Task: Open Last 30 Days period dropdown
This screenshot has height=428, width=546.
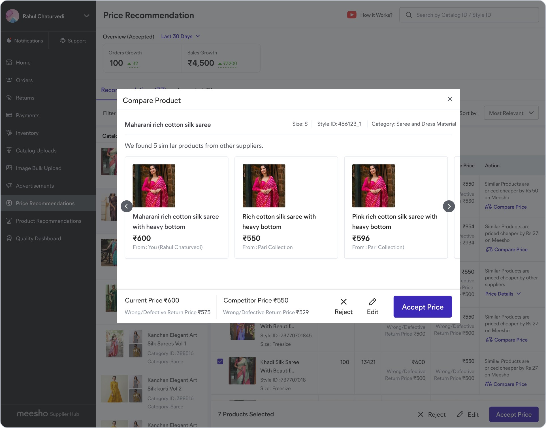Action: 181,36
